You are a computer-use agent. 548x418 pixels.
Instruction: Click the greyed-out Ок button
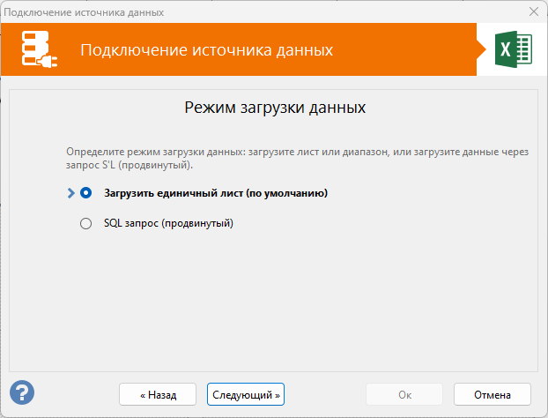click(x=404, y=393)
